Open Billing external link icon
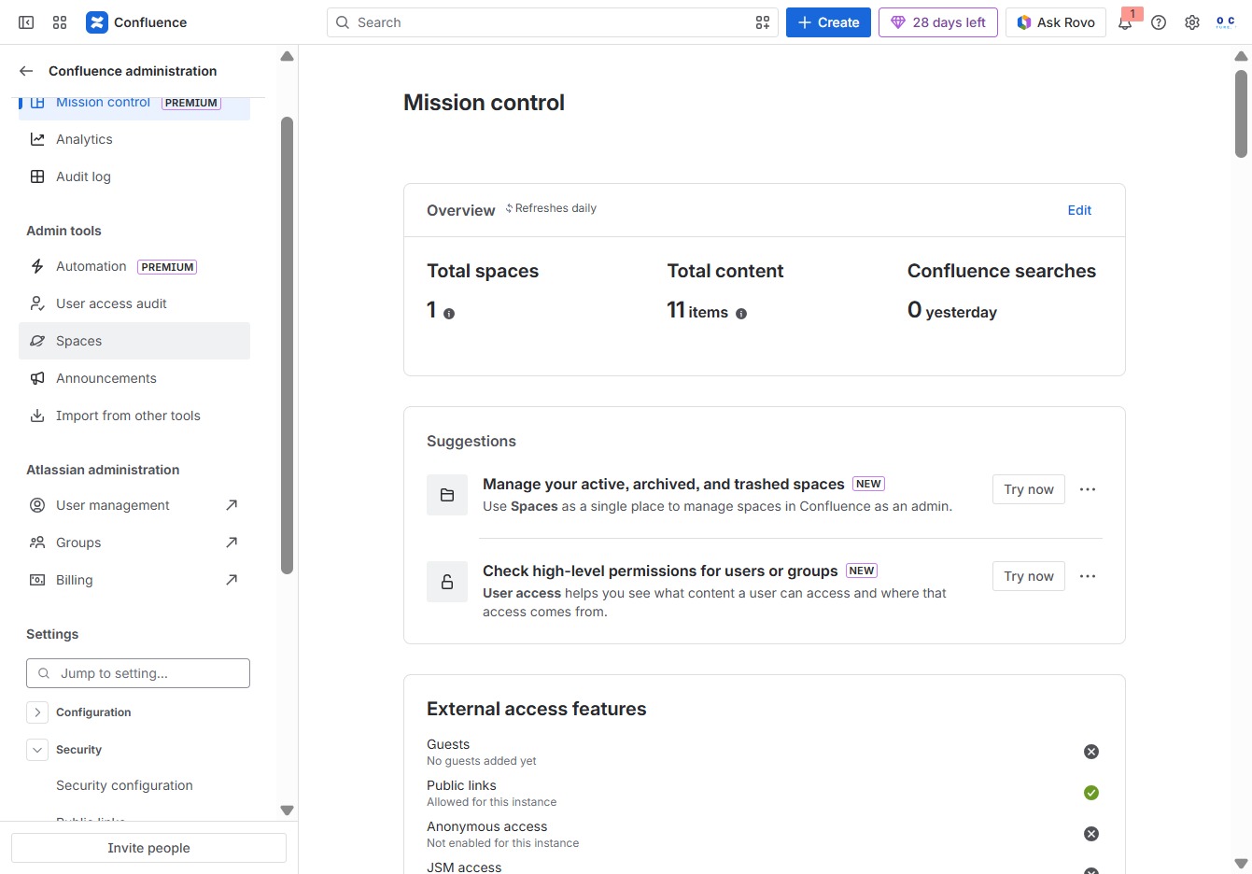Image resolution: width=1252 pixels, height=874 pixels. coord(232,580)
